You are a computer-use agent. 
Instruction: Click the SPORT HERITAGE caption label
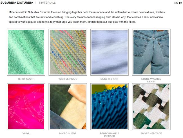pyautogui.click(x=151, y=133)
